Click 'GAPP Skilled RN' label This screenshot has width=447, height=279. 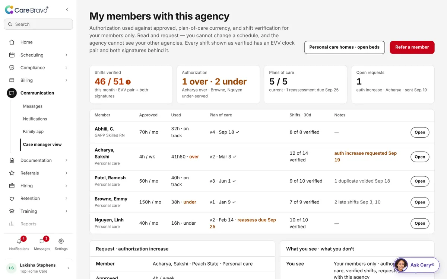[x=110, y=135]
